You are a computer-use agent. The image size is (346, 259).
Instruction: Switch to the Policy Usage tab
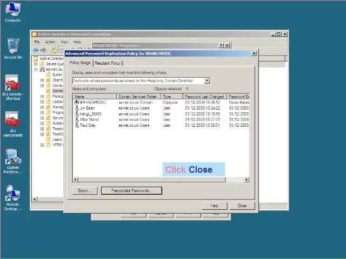(80, 63)
